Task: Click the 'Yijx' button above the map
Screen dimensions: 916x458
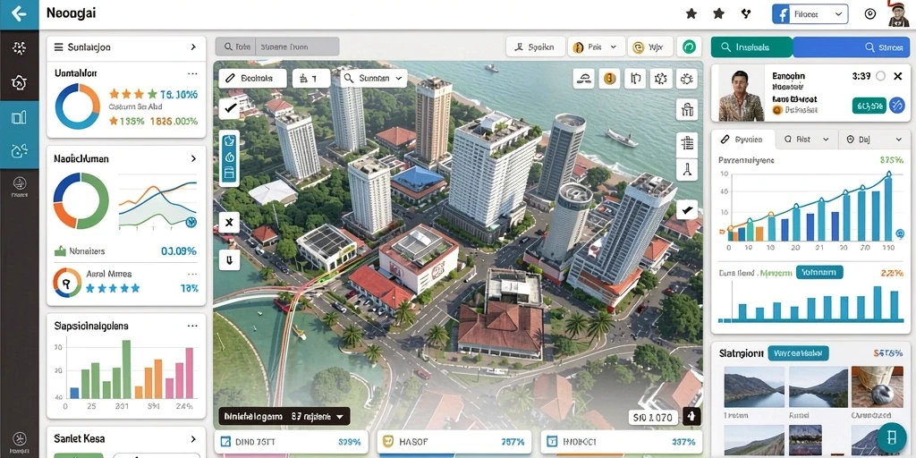Action: (650, 47)
